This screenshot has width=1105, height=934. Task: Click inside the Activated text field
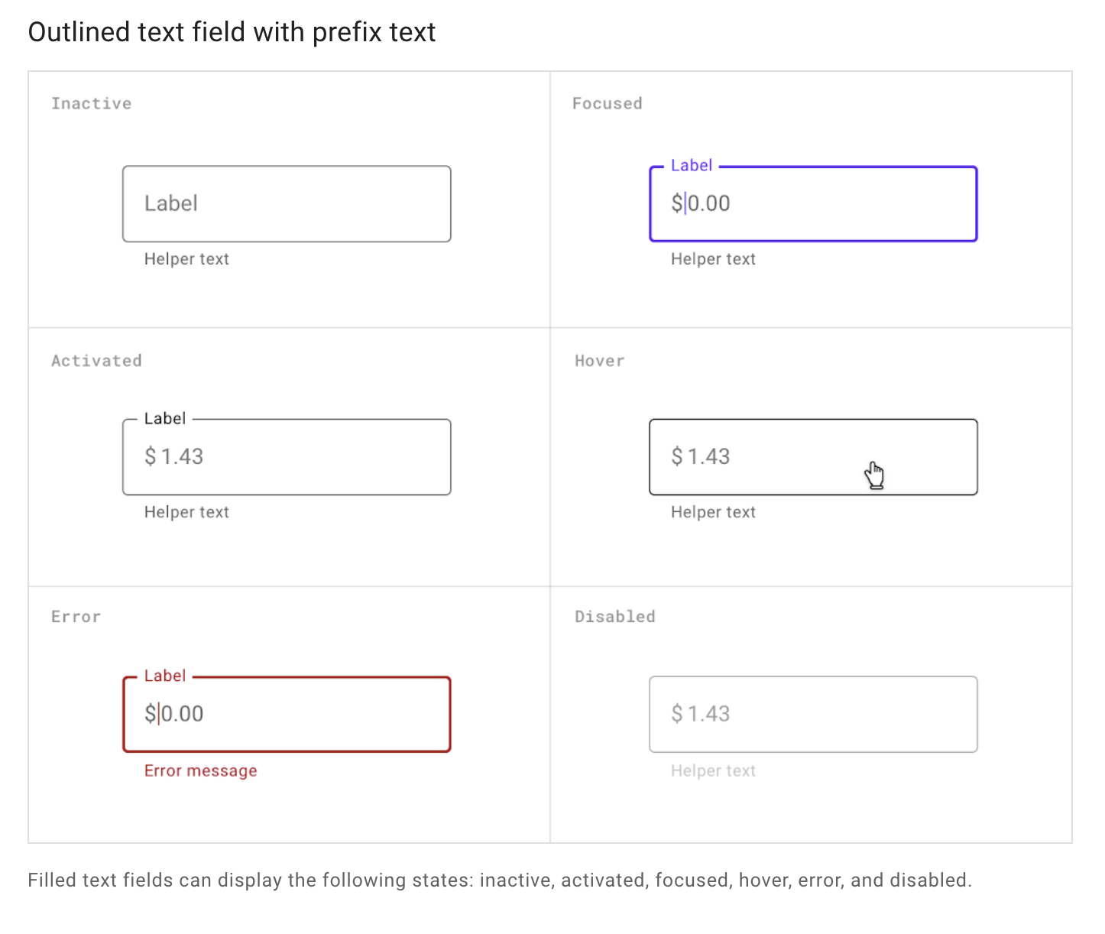287,456
